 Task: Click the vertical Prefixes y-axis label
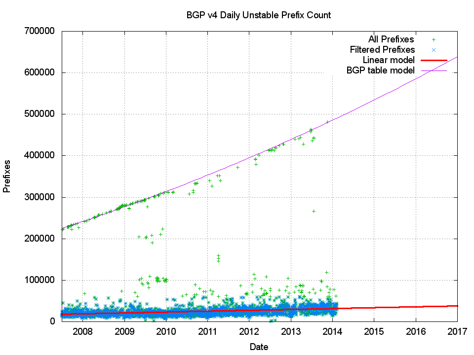(x=7, y=176)
